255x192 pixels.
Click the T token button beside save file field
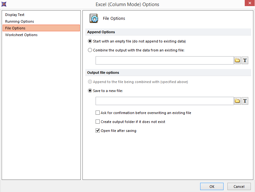coord(245,101)
